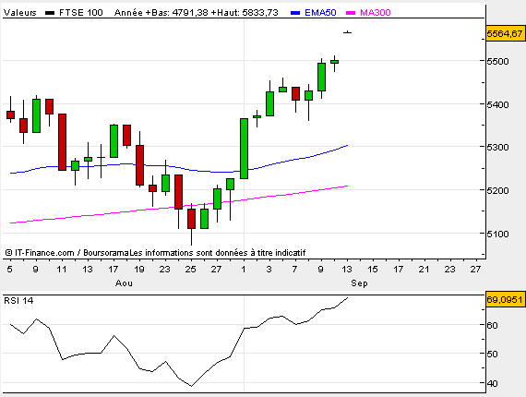
Task: Click the EMA50 legend text
Action: point(320,13)
